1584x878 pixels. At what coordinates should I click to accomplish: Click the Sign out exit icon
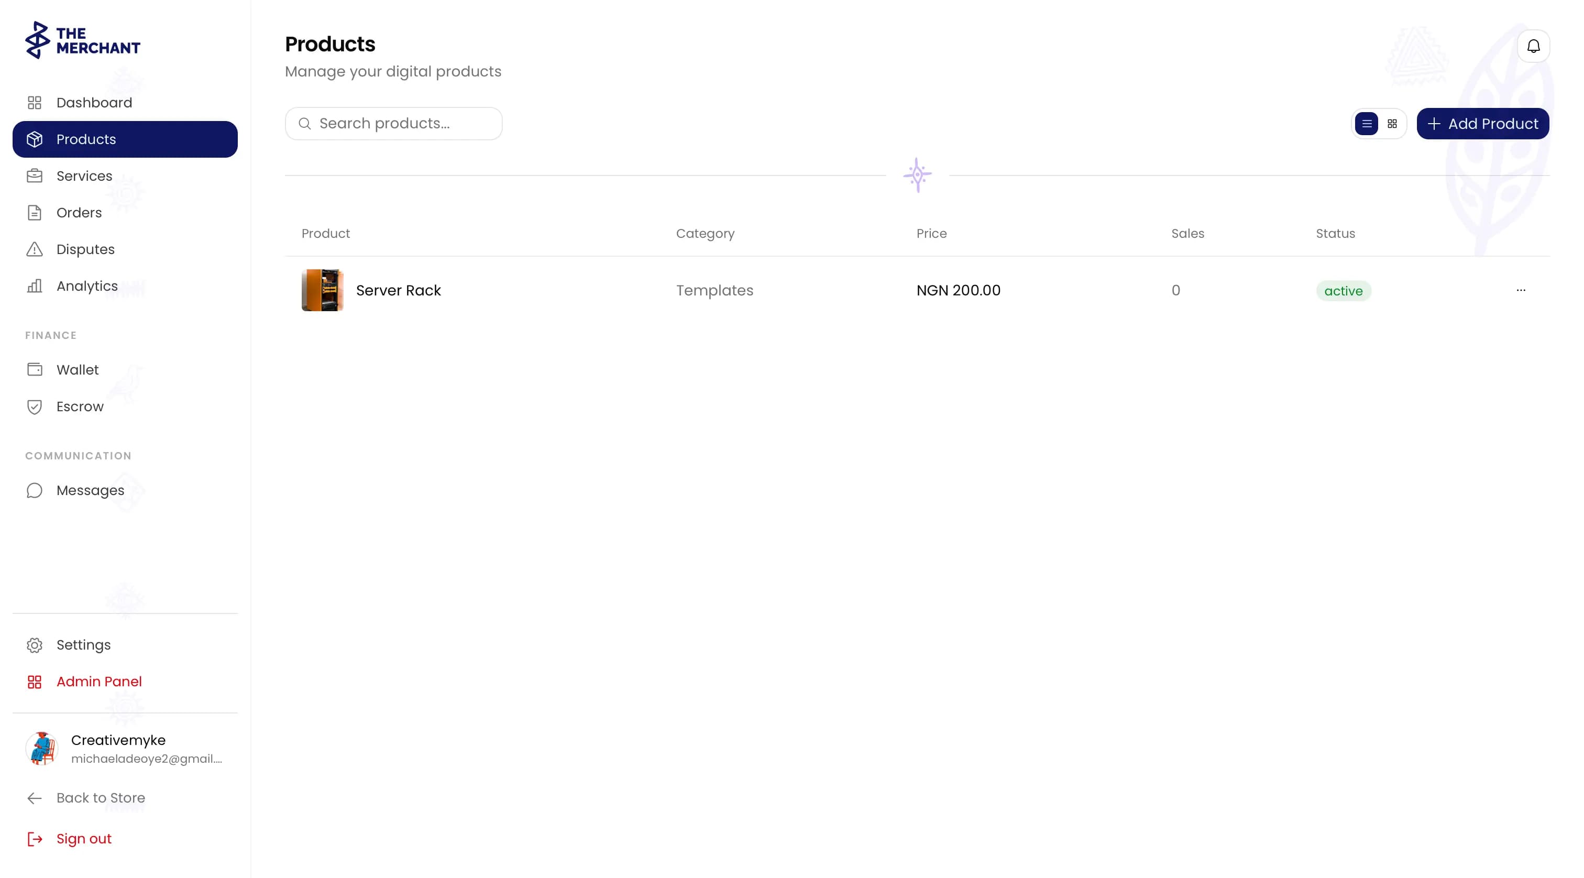tap(35, 839)
